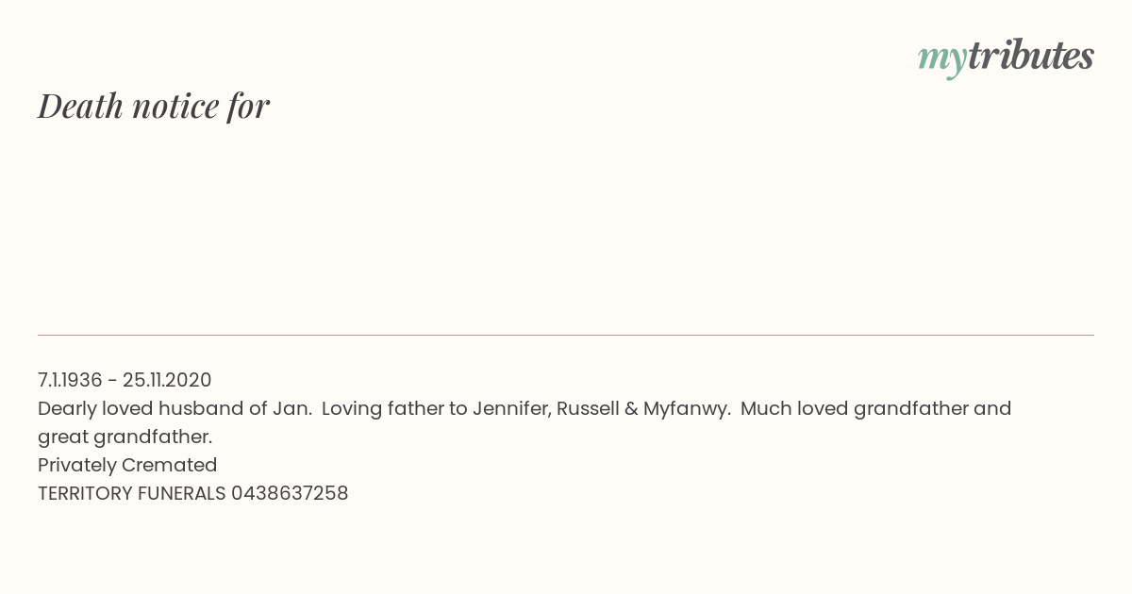The width and height of the screenshot is (1132, 594).
Task: Click the "Privately Cremated" line
Action: pyautogui.click(x=127, y=465)
